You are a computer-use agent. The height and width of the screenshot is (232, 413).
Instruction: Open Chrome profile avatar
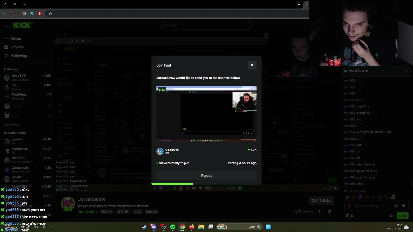13,14
